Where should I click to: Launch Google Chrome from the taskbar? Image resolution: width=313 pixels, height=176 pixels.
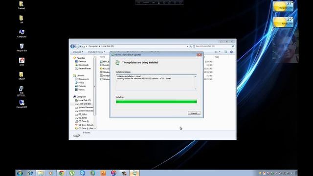(62, 173)
